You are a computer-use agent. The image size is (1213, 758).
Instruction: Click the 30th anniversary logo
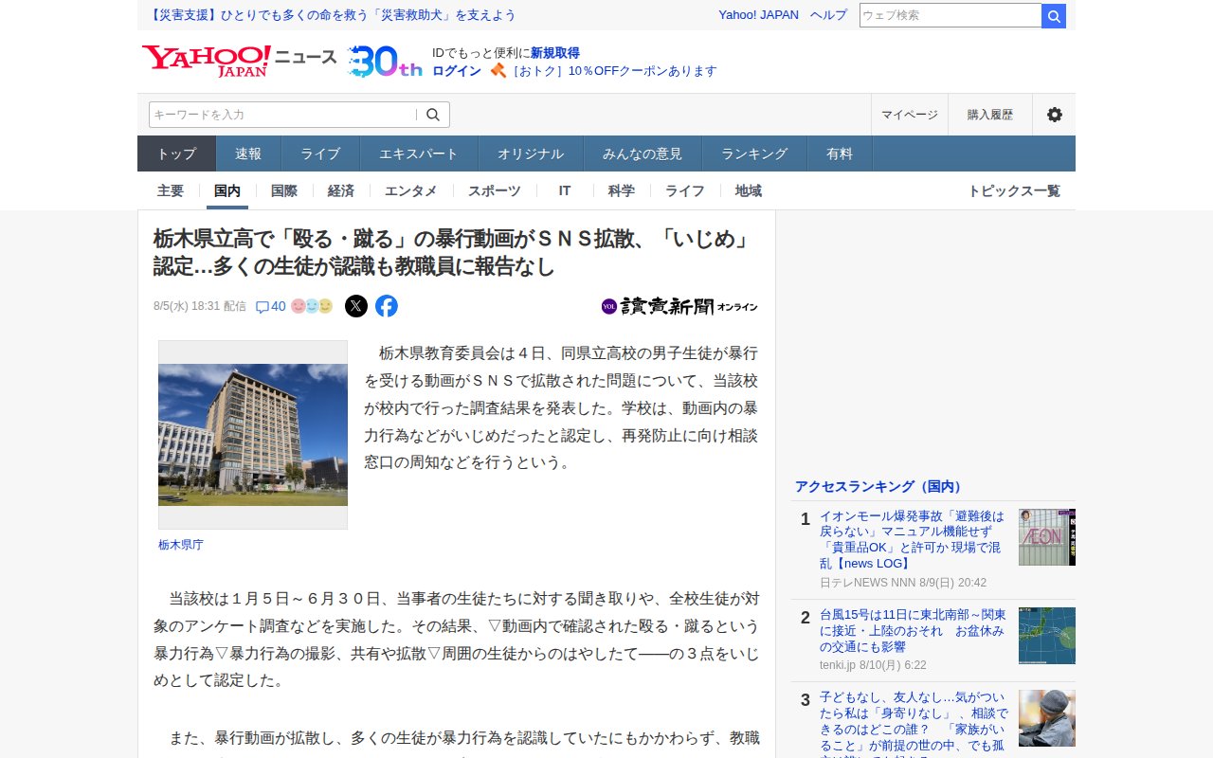click(x=385, y=61)
